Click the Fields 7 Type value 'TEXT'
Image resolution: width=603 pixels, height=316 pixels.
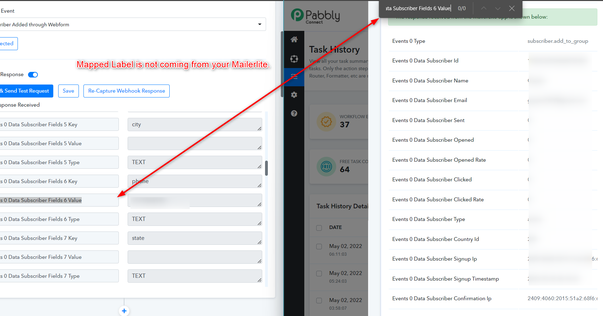pyautogui.click(x=195, y=276)
